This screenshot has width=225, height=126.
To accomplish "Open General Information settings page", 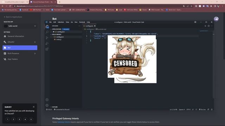I will click(x=20, y=36).
